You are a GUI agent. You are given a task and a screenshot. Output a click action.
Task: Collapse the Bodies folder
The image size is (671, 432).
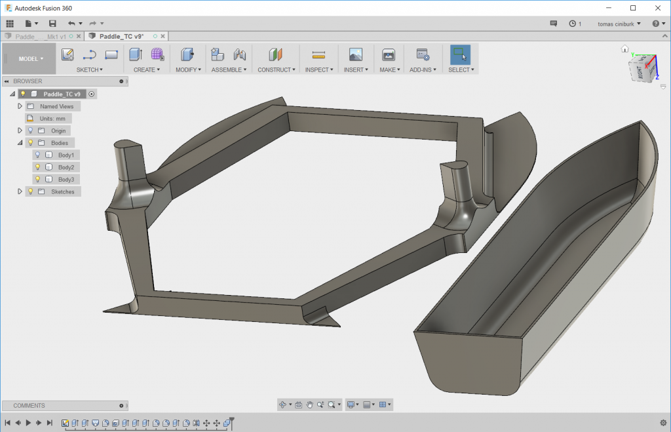point(20,142)
